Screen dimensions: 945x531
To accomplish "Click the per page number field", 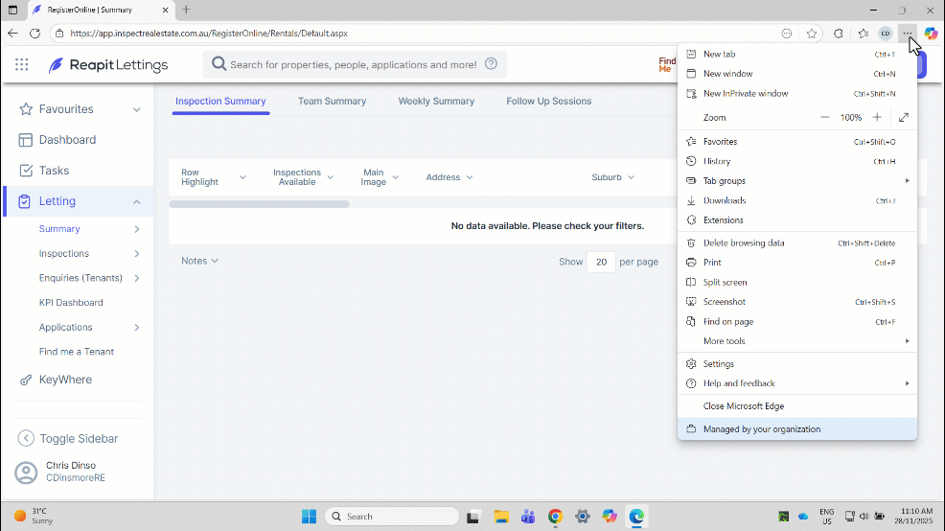I will click(601, 263).
